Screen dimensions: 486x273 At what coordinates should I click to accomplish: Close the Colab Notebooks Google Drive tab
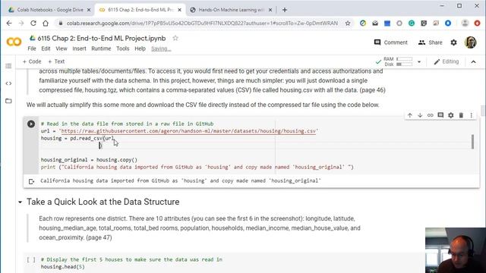tap(89, 10)
